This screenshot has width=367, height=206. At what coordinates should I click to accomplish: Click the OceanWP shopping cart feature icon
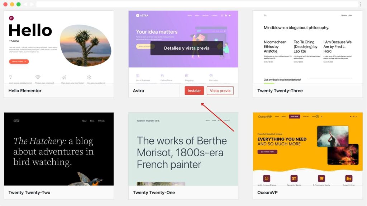[321, 178]
